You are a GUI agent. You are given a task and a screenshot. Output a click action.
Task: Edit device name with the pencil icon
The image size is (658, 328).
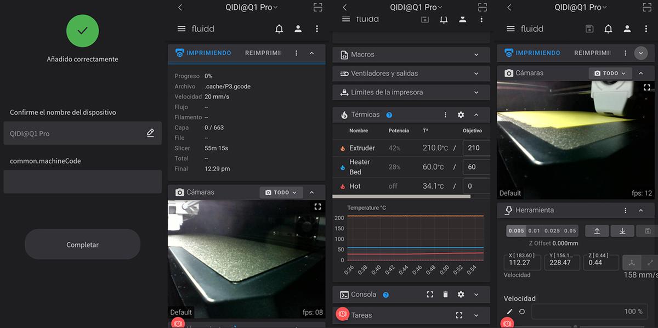point(150,132)
